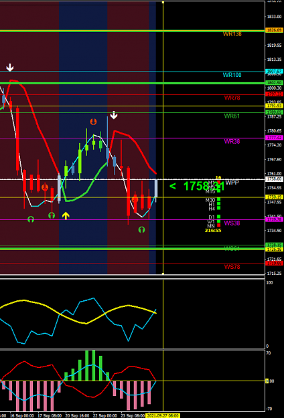
Task: Click the 23 Sep 08:00 time label
Action: [x=133, y=416]
